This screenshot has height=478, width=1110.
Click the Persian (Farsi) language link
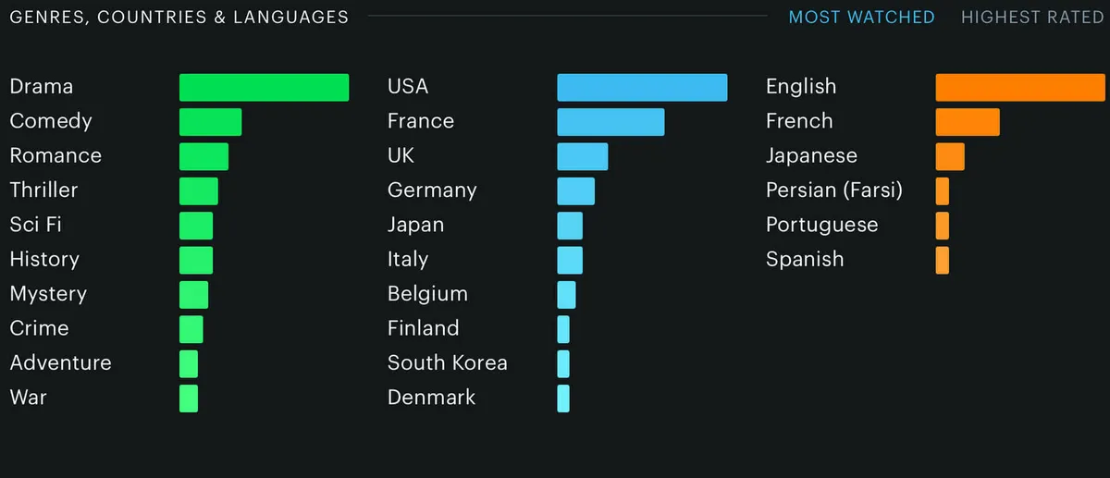pos(834,190)
